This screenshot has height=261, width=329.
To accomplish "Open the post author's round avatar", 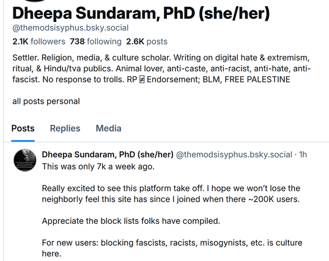I will click(x=24, y=160).
